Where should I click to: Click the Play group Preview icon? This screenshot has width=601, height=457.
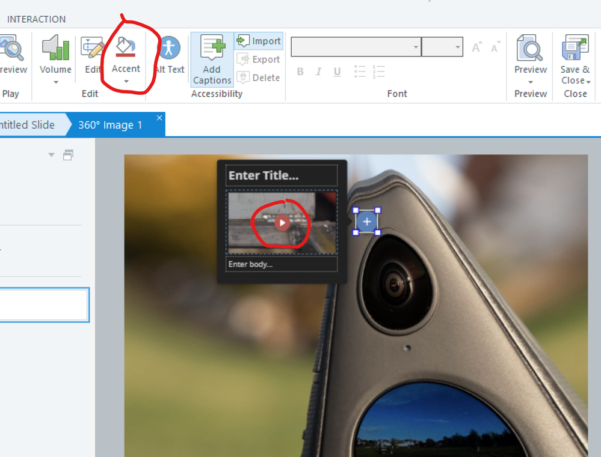[x=12, y=48]
